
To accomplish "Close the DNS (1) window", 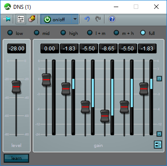I will (156, 7).
